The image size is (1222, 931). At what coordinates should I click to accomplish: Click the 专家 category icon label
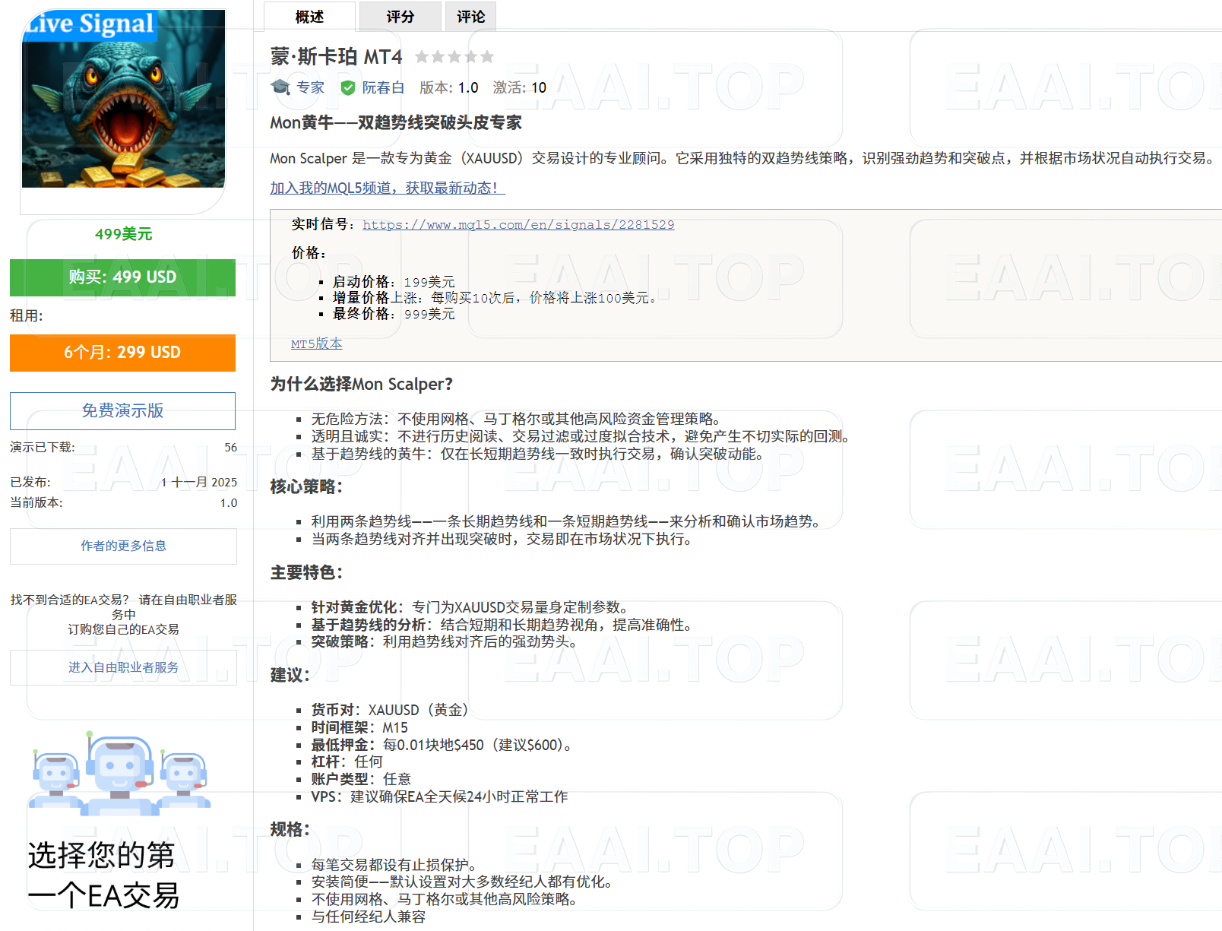pyautogui.click(x=308, y=87)
